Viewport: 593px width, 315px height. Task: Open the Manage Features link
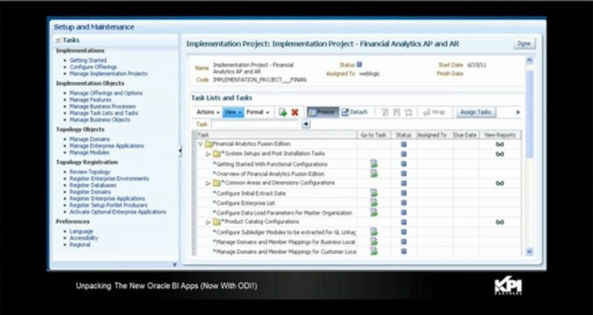point(90,100)
